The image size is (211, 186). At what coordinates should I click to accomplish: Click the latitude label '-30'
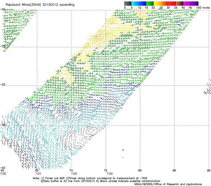click(3, 84)
